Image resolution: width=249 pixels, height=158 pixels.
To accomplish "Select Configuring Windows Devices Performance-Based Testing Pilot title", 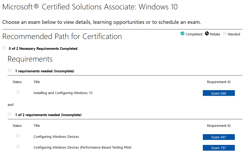I will (x=83, y=148).
